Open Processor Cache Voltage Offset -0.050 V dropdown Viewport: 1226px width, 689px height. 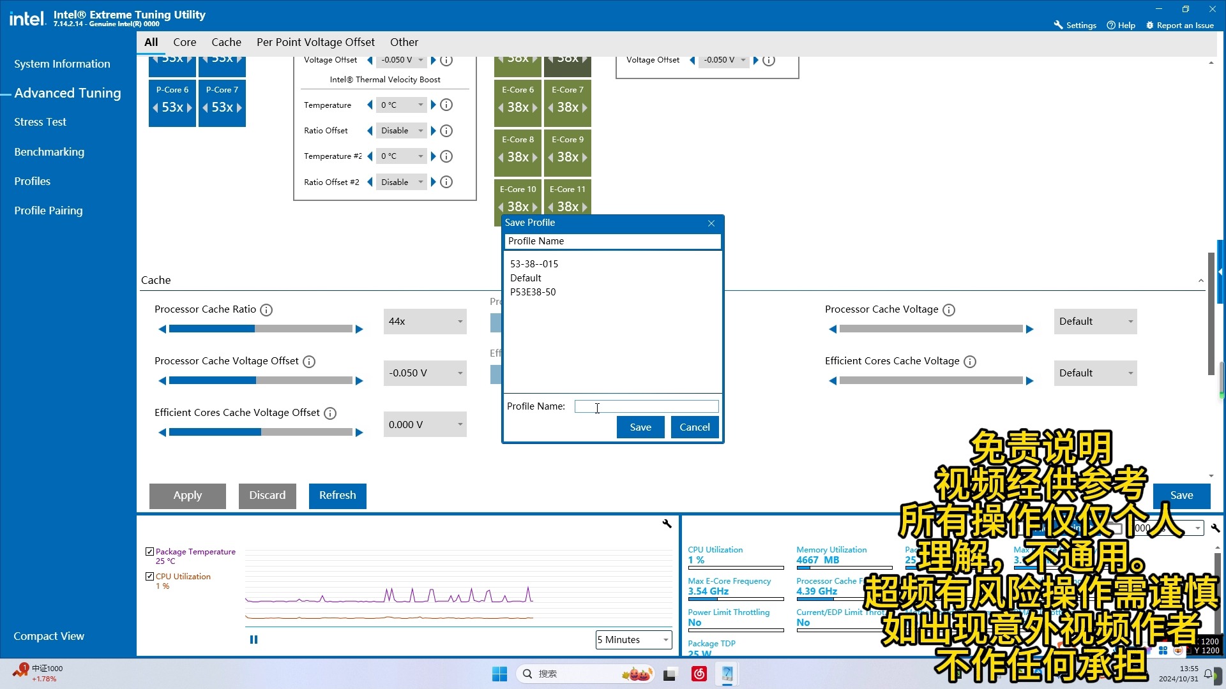point(425,373)
